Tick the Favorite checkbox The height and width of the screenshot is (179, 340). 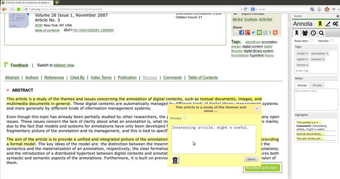332,40
